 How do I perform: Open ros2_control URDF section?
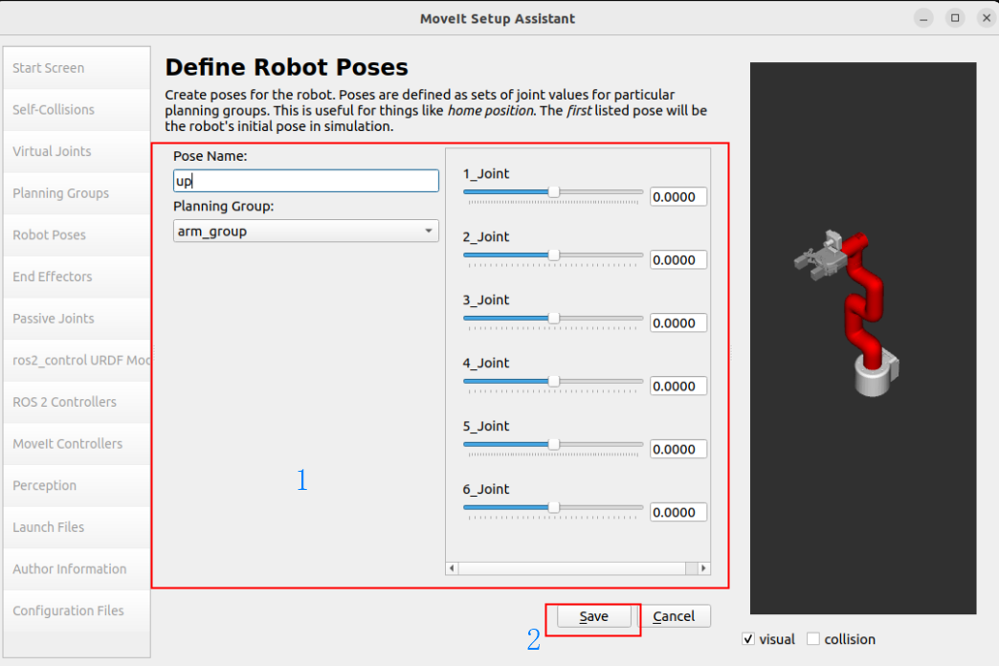click(x=77, y=360)
